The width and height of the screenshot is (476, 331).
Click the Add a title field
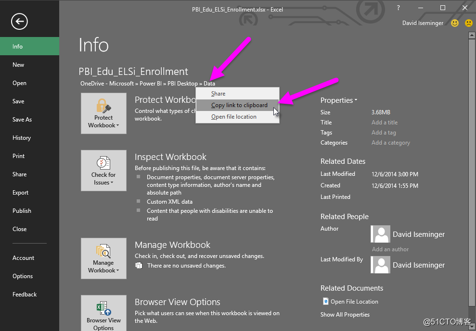[x=385, y=123]
